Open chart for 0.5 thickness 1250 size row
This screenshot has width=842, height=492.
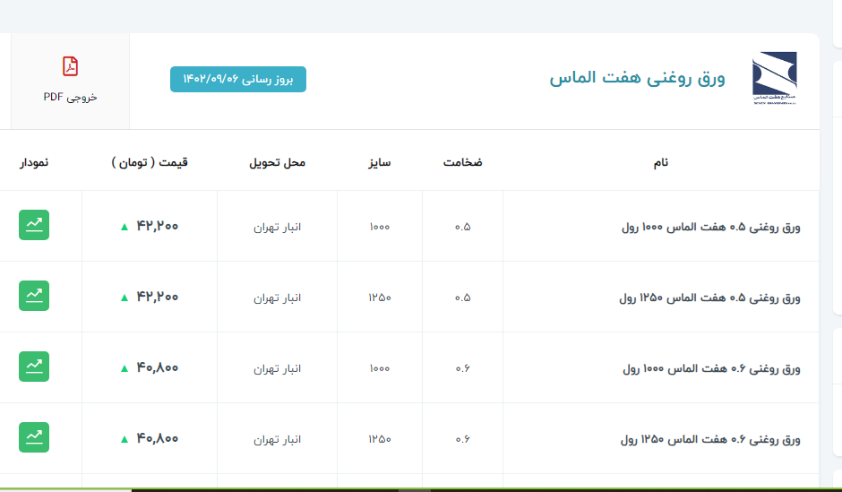[34, 296]
